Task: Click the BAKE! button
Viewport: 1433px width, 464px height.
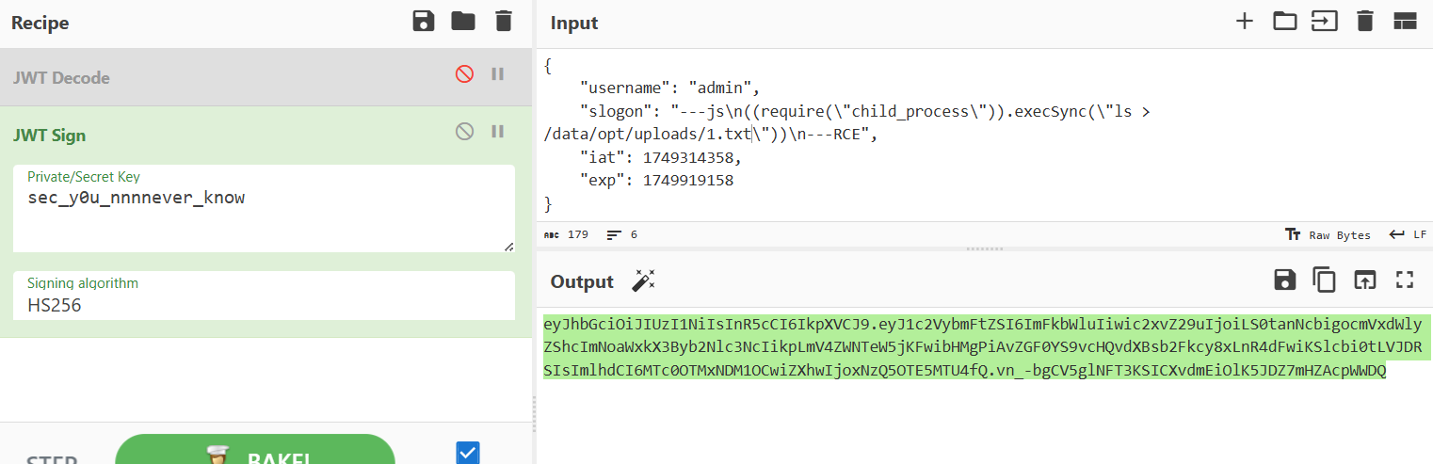Action: coord(255,450)
